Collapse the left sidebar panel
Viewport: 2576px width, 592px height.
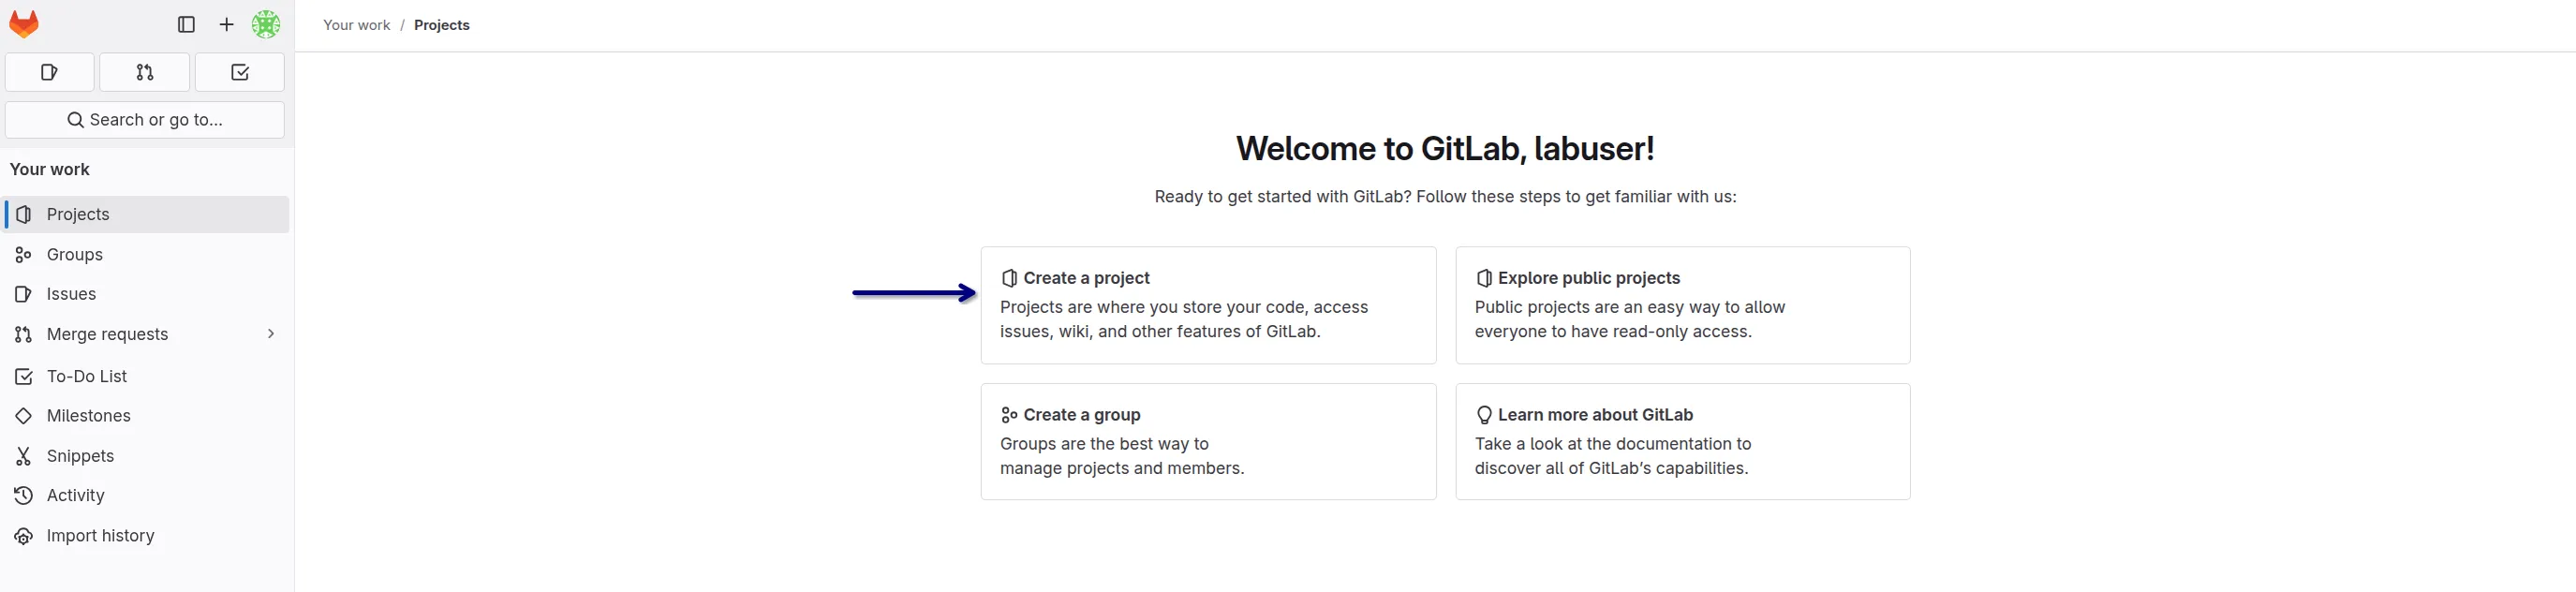click(x=186, y=24)
